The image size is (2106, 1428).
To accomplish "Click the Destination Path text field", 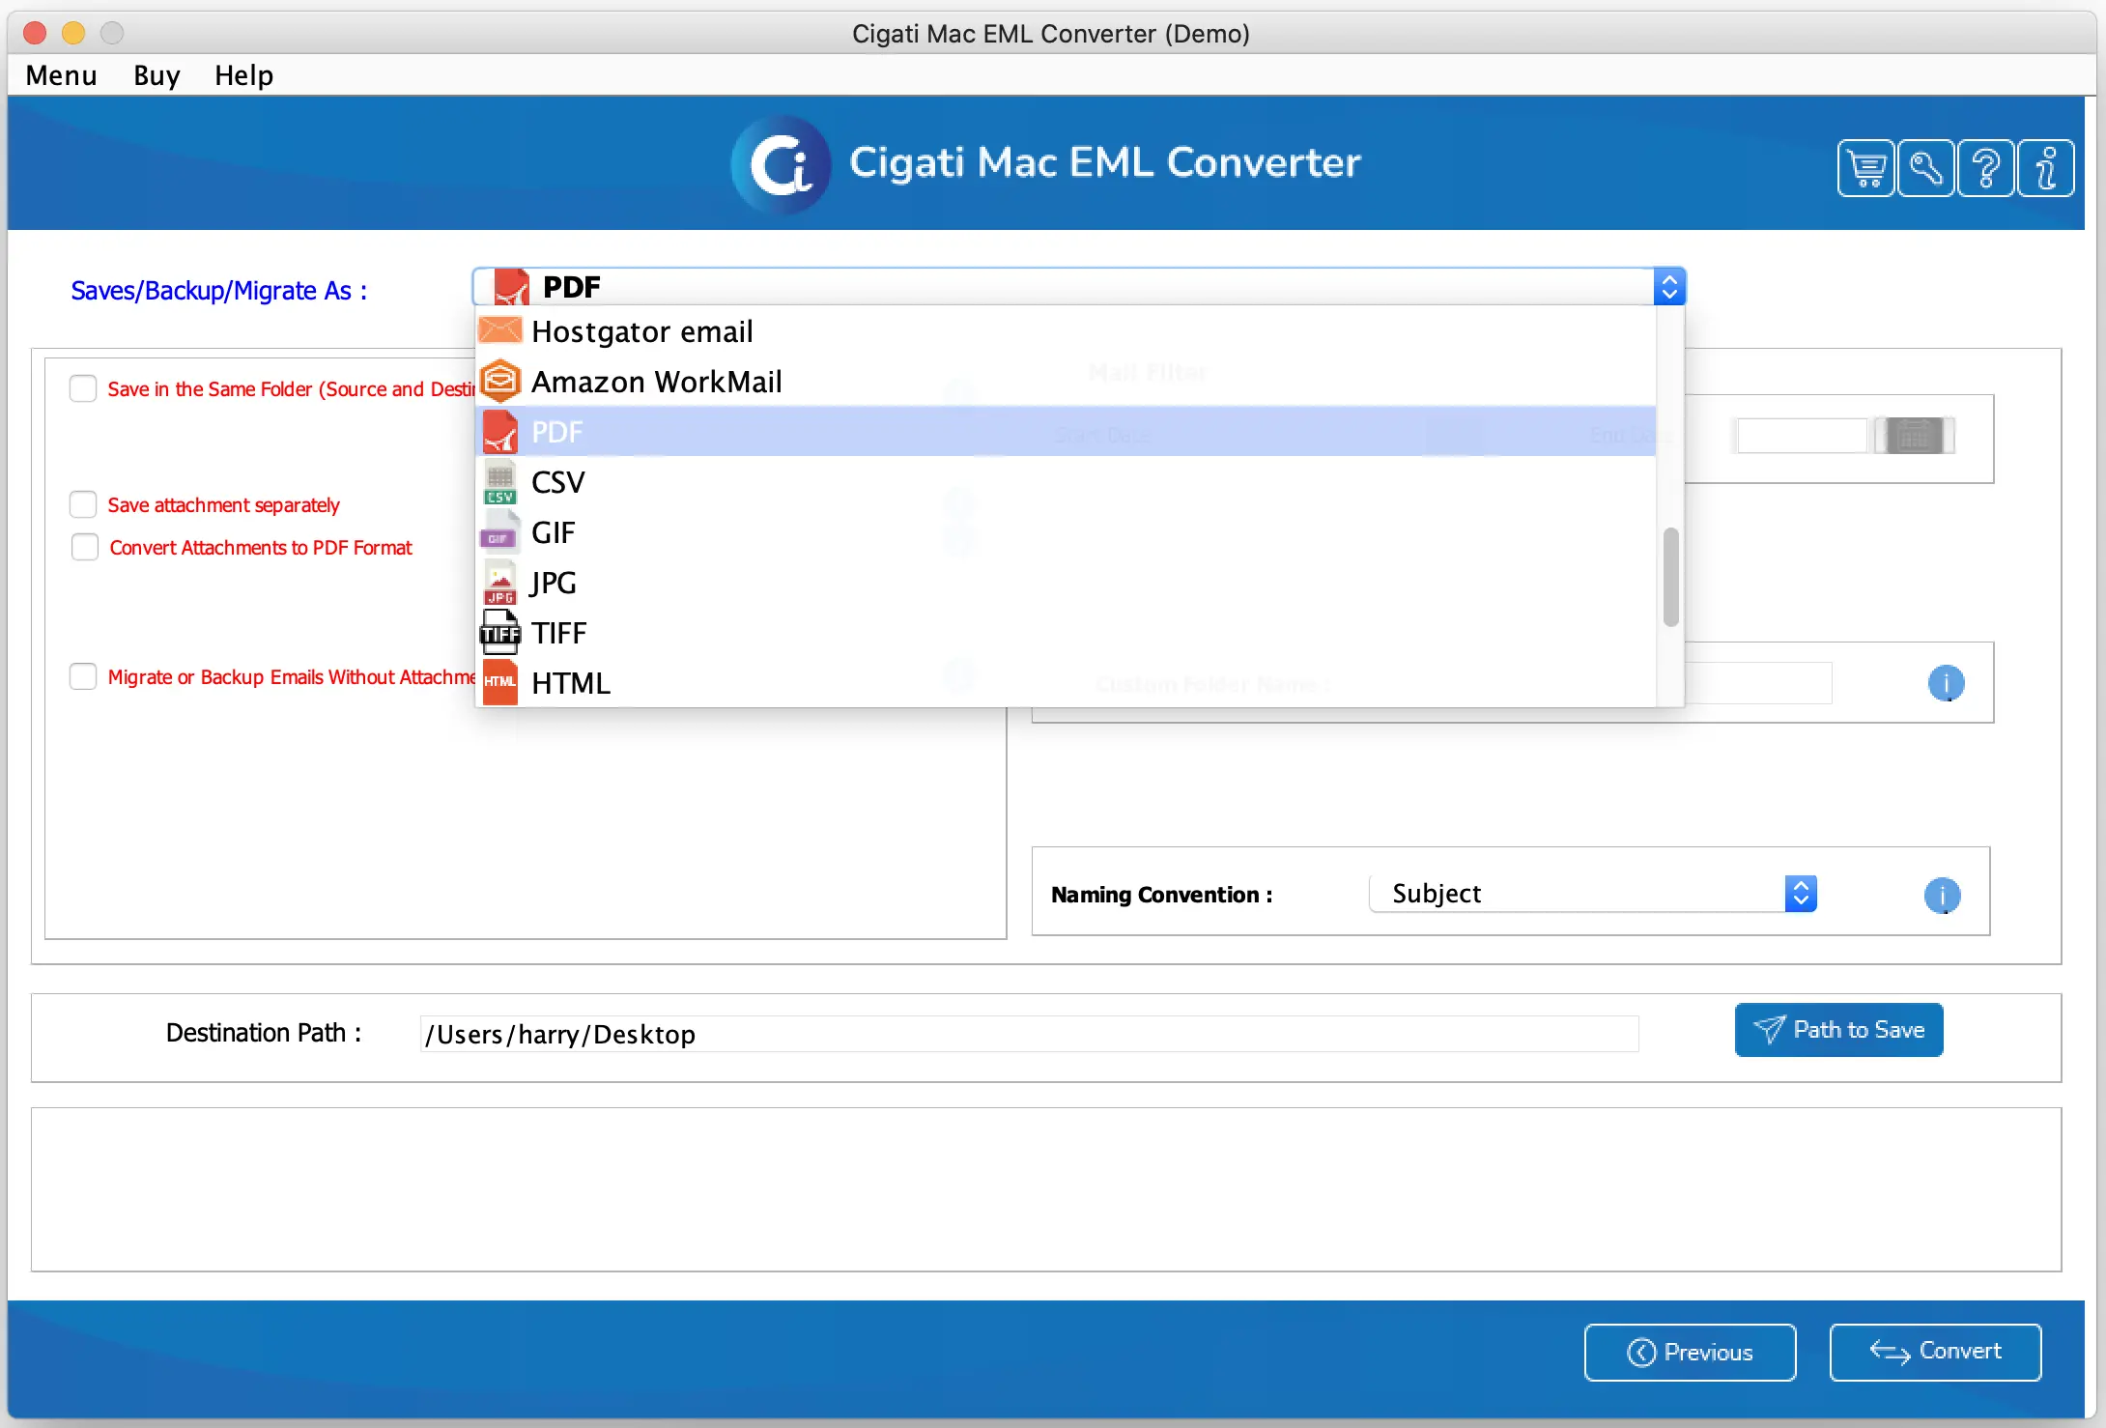I will click(x=1029, y=1034).
